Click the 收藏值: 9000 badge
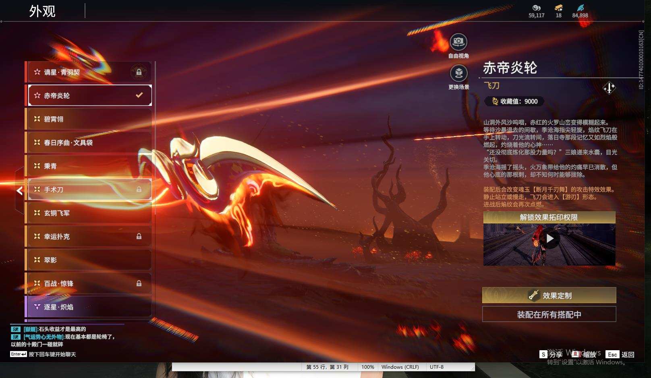 [514, 101]
